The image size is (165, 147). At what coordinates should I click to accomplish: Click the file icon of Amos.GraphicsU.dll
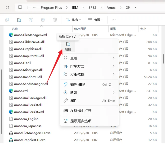click(11, 49)
